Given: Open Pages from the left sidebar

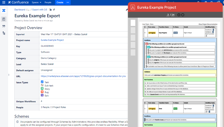Looking at the screenshot, I should tap(4, 19).
